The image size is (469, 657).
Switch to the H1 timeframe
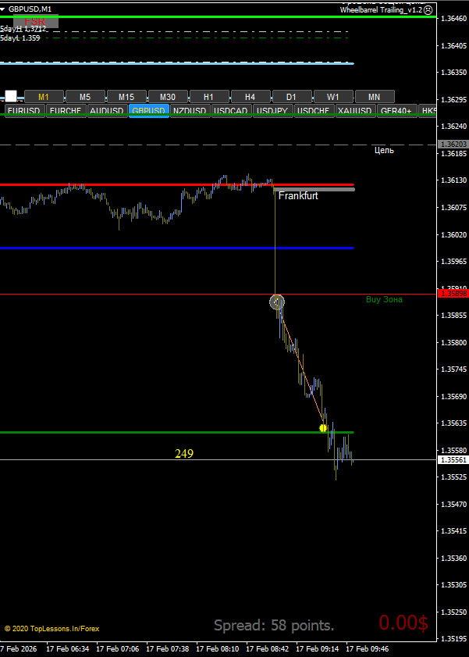coord(209,97)
